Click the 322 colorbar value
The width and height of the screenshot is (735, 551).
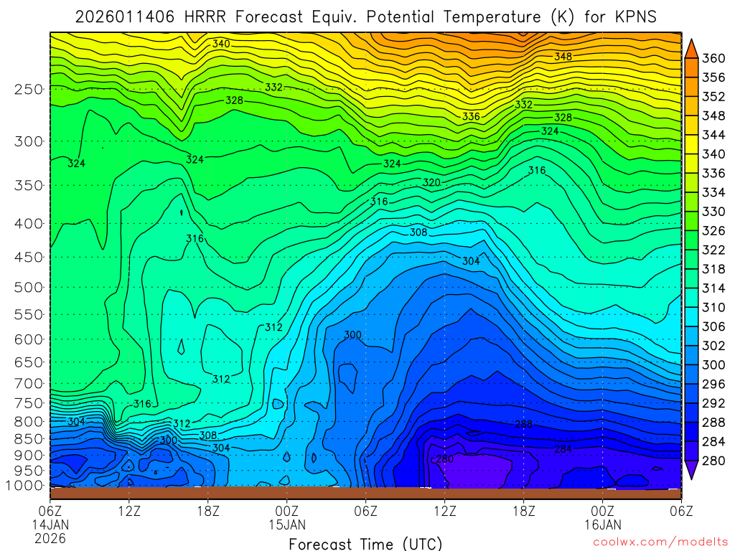pos(713,250)
